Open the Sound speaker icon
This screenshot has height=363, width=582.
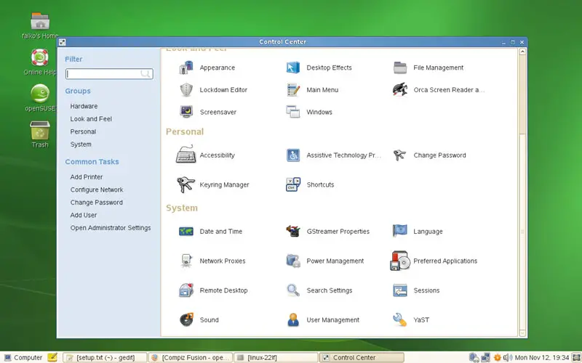coord(186,319)
